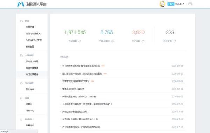The height and width of the screenshot is (133, 210).
Task: Click the blue 企鹅号 badge
Action: (x=171, y=4)
